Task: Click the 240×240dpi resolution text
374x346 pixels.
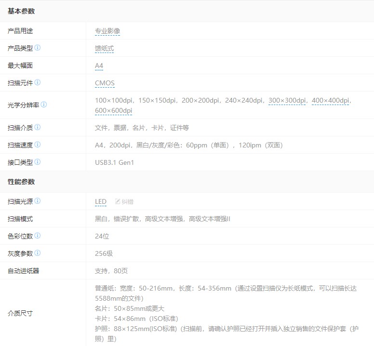Action: 244,100
